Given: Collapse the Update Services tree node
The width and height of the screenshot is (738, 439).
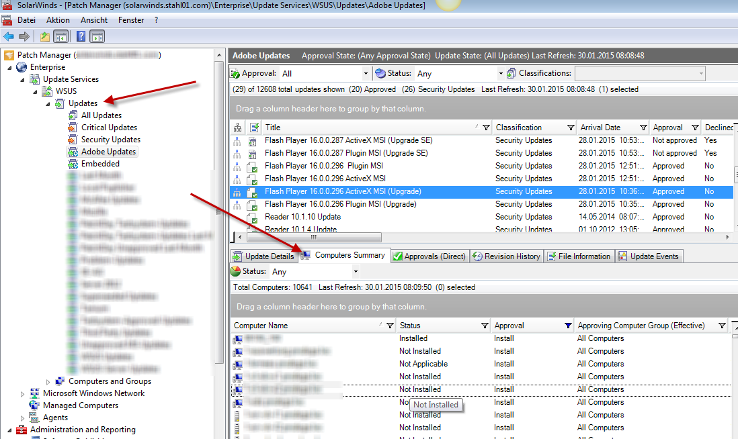Looking at the screenshot, I should (23, 80).
